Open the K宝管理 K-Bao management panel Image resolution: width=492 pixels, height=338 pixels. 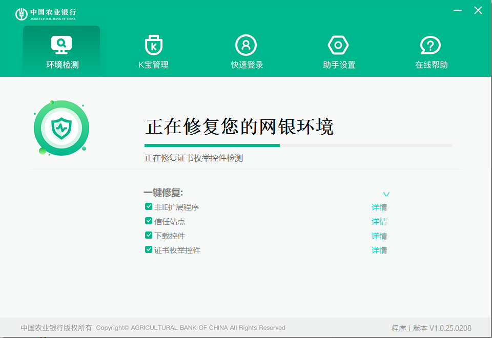[x=154, y=50]
